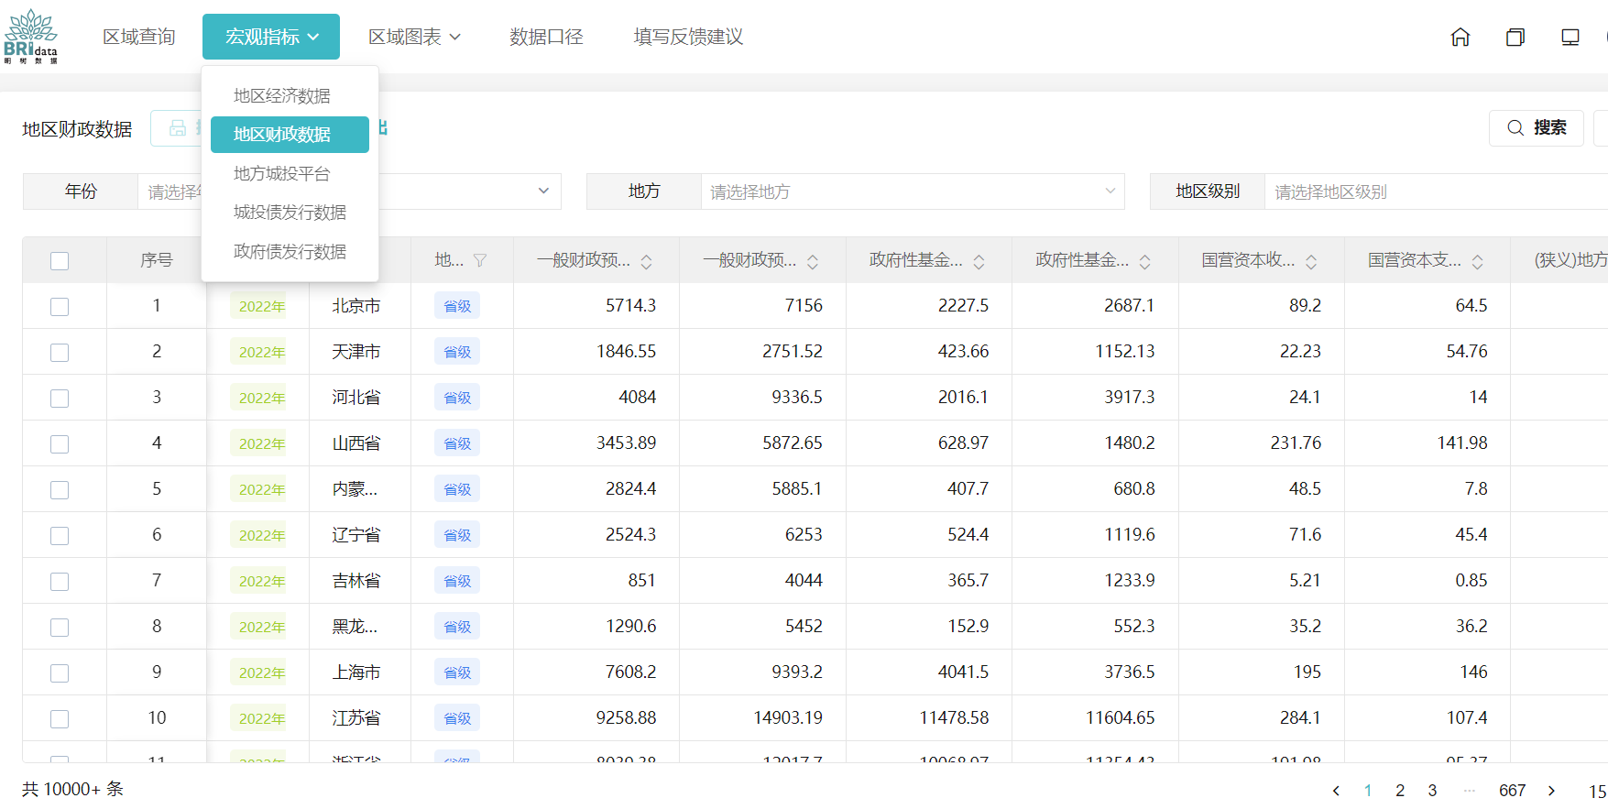Select checkbox for row 1 北京市
1608x809 pixels.
[x=60, y=307]
